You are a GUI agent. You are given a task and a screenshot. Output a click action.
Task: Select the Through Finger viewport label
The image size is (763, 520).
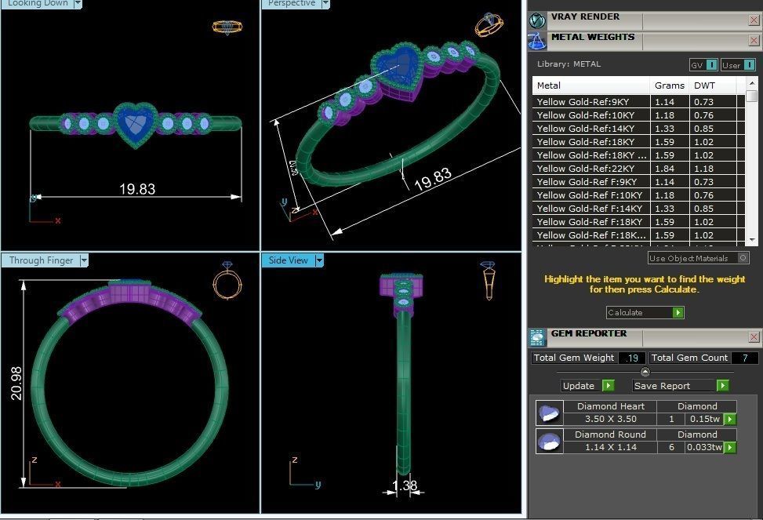click(39, 260)
